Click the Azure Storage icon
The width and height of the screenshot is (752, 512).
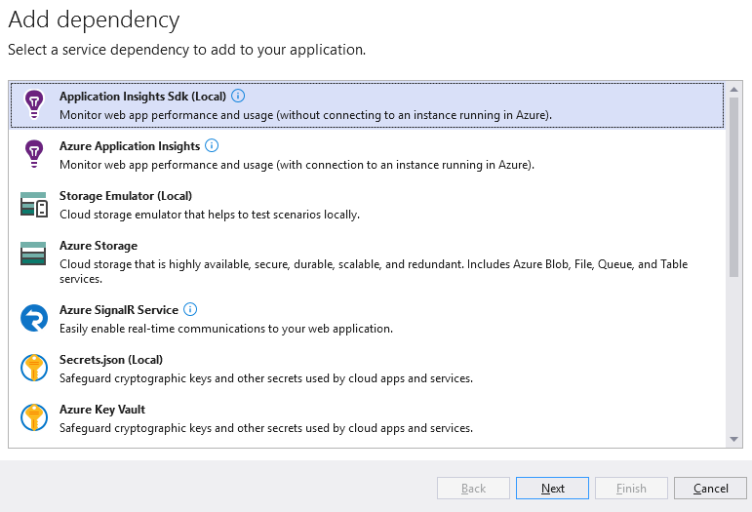coord(33,254)
